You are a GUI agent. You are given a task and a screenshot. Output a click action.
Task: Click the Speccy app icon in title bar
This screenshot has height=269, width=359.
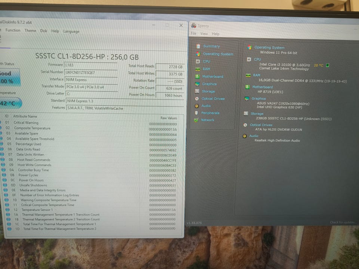(194, 25)
